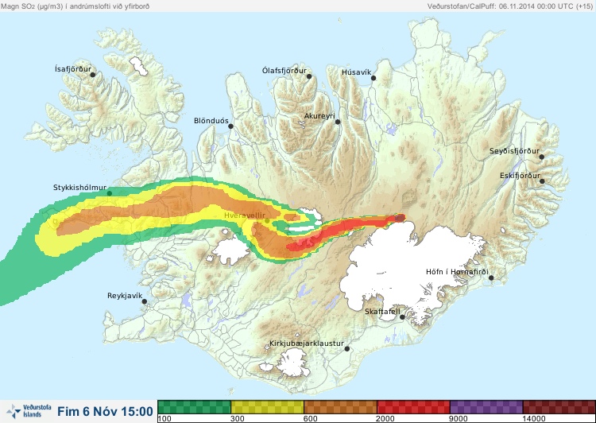Click the 'Stykkishólmur' label

point(79,188)
